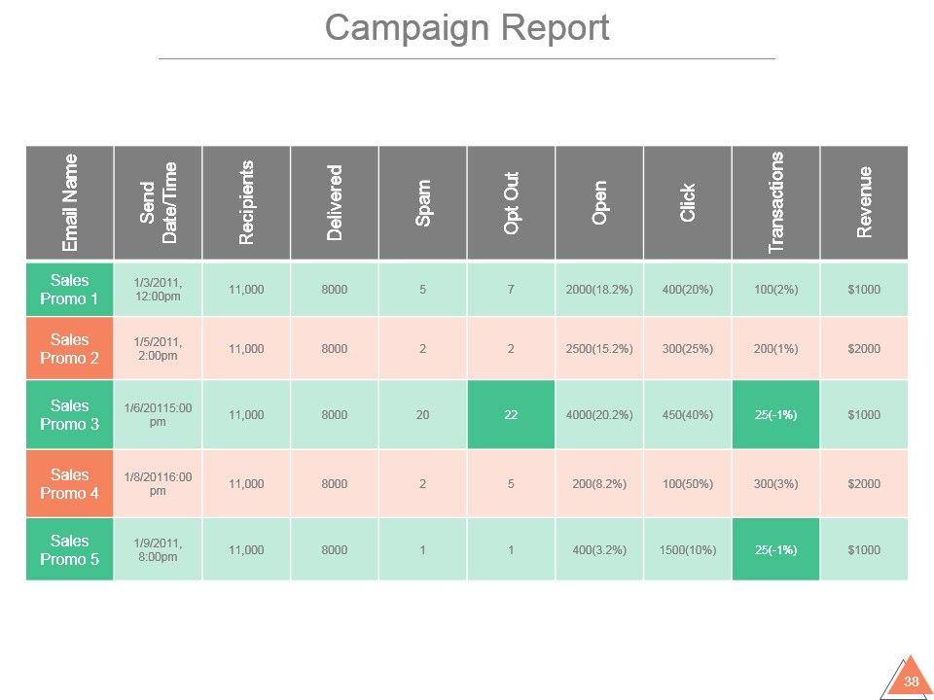The image size is (934, 700).
Task: Select the Sales Promo 5 row label
Action: tap(70, 549)
